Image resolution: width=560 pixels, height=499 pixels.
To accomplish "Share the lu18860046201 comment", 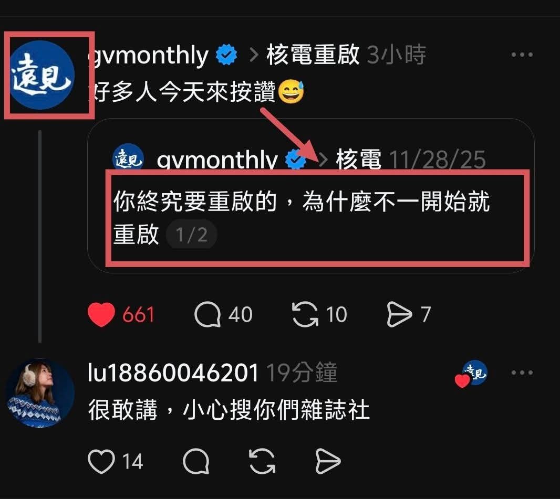I will pyautogui.click(x=328, y=461).
